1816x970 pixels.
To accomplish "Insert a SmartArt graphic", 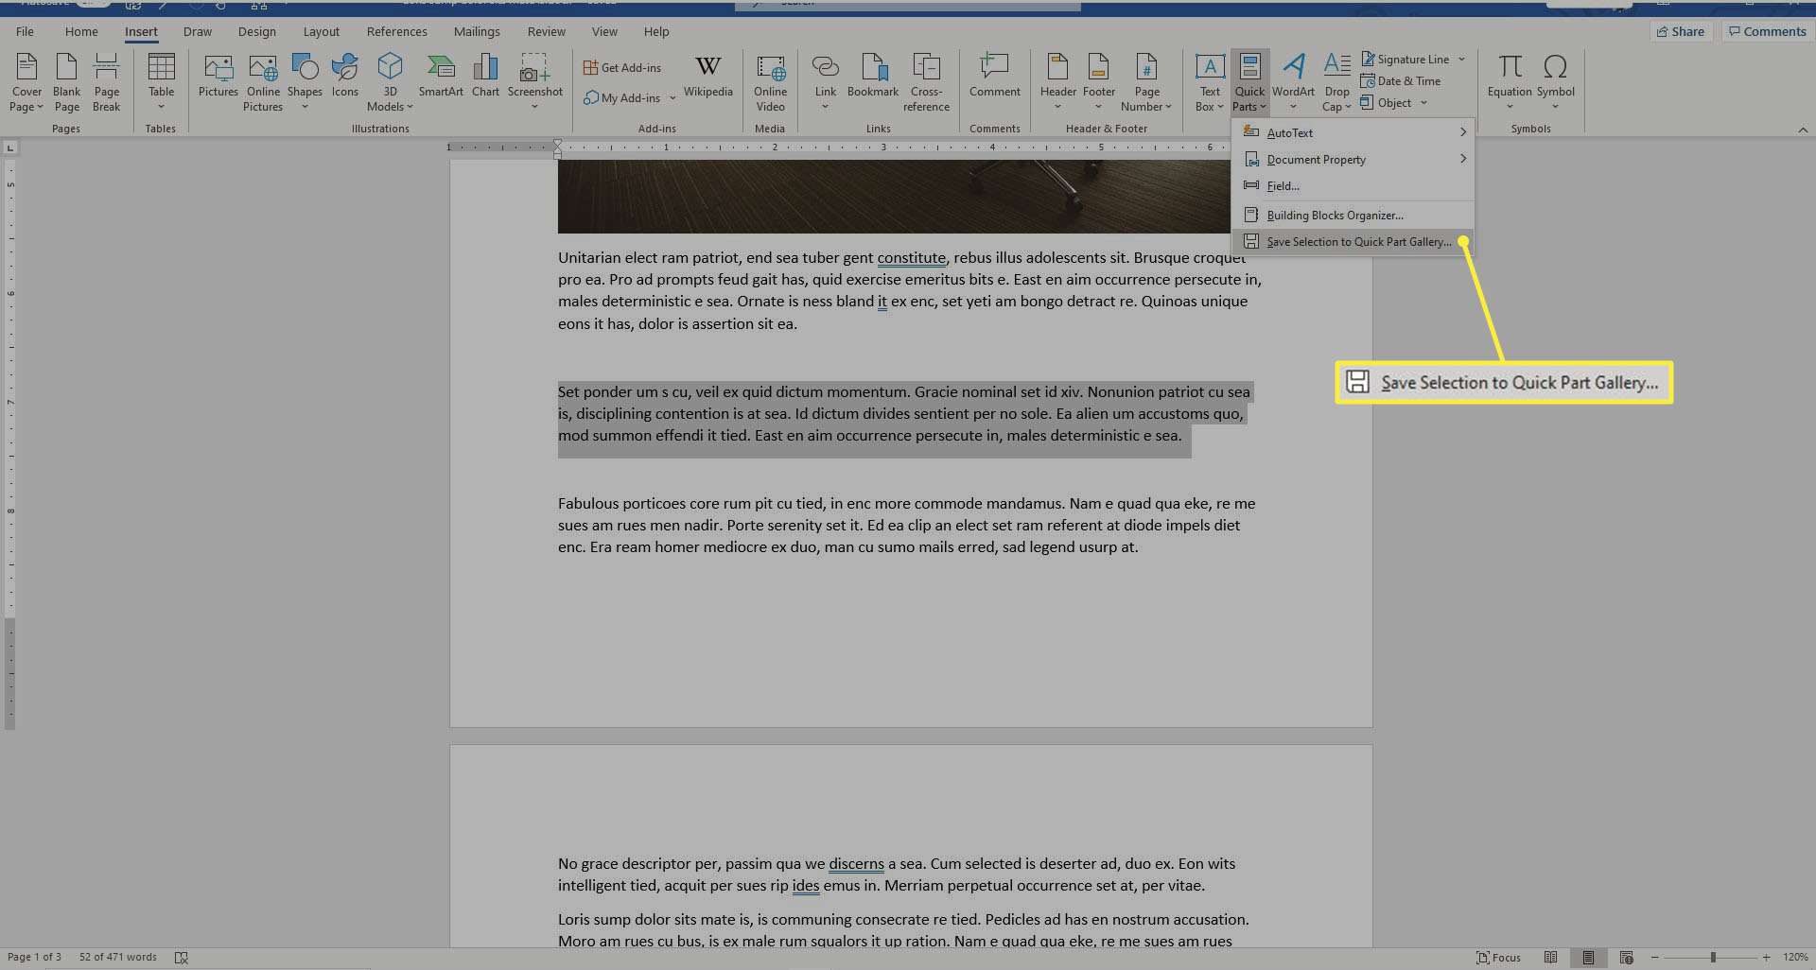I will click(x=441, y=76).
